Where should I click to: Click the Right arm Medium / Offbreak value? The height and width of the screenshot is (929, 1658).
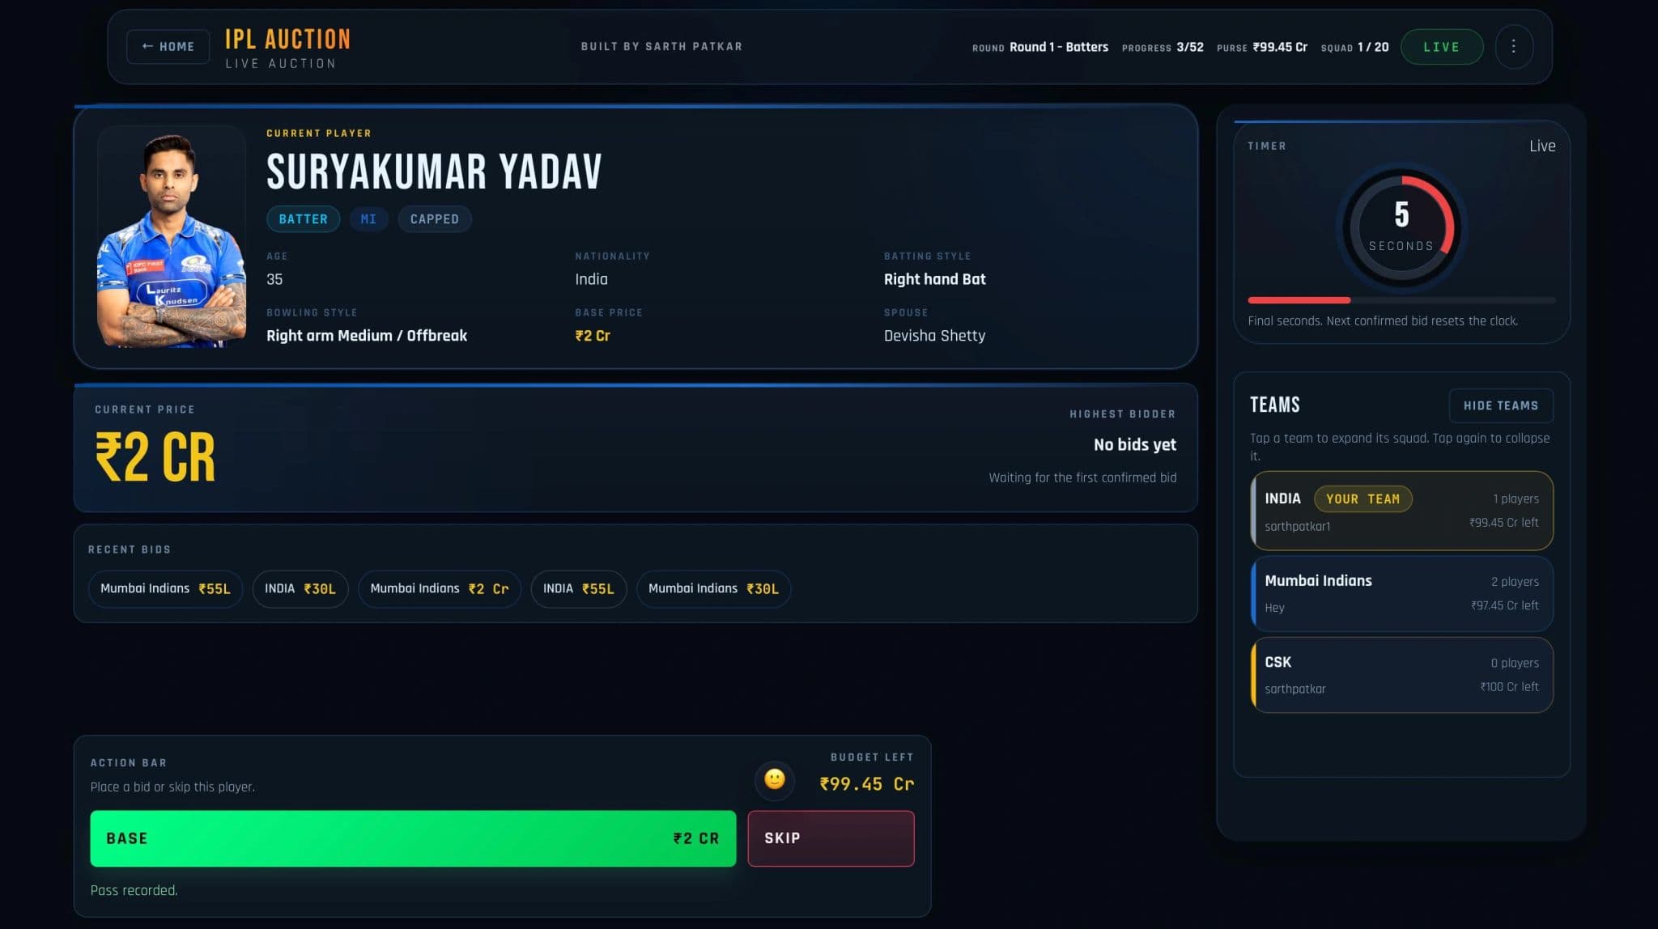(x=367, y=336)
